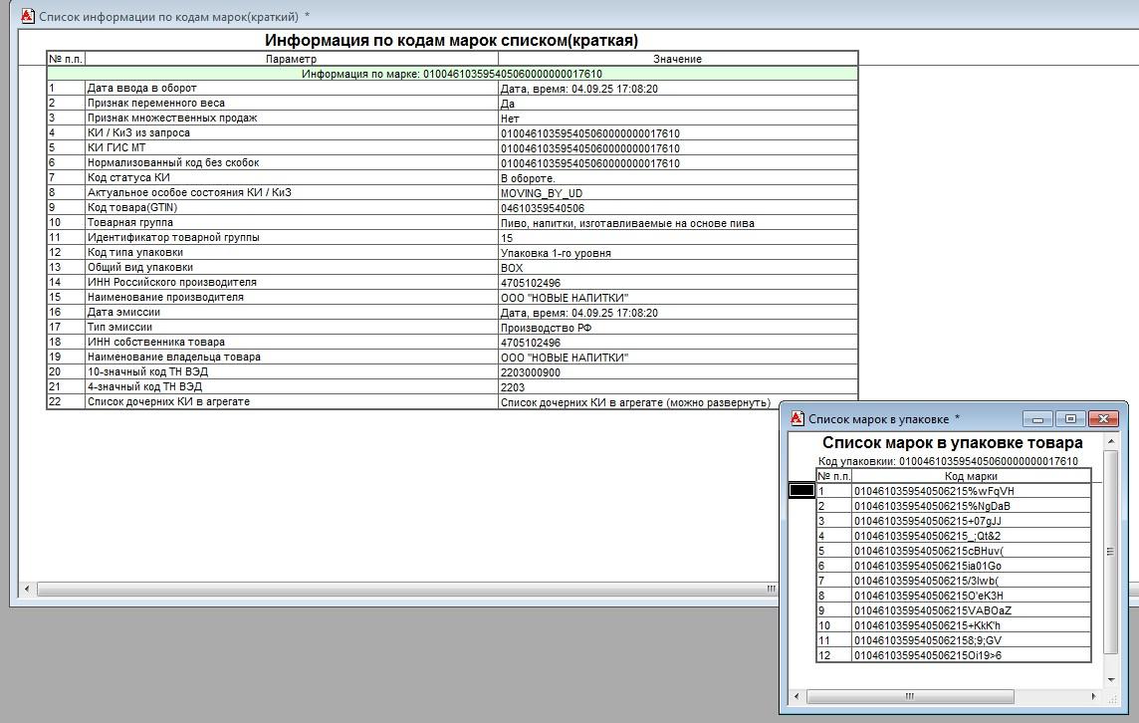Click black row selector beside mark 1
This screenshot has width=1139, height=723.
(801, 491)
